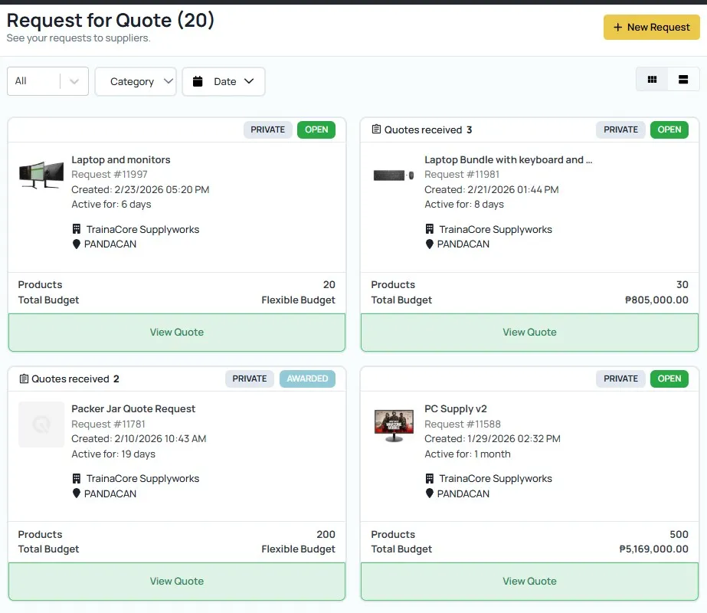Open the PC Supply v2 product thumbnail
707x613 pixels.
(x=393, y=425)
